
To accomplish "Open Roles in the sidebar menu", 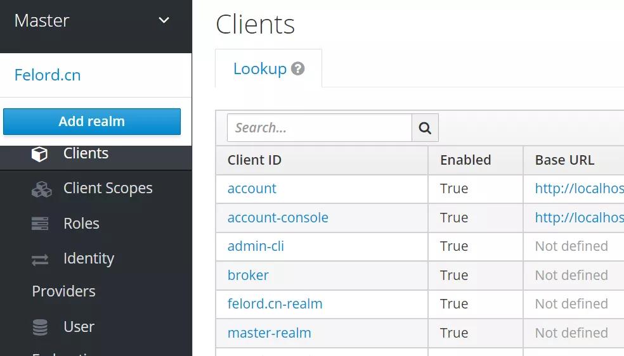I will point(81,224).
